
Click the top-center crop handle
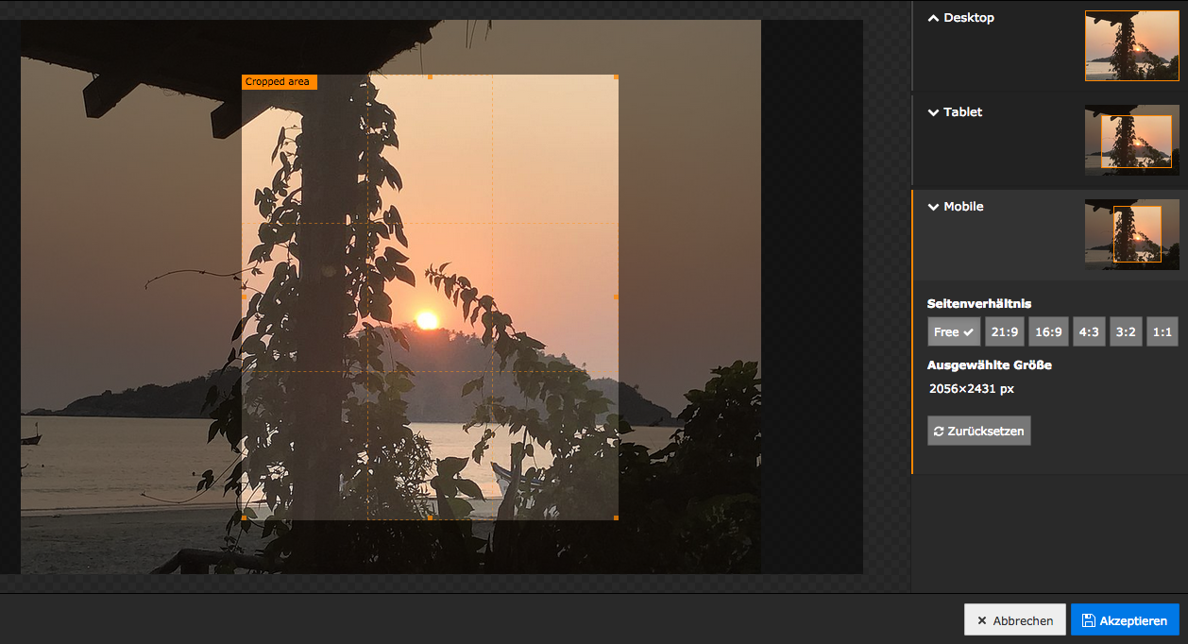[431, 76]
